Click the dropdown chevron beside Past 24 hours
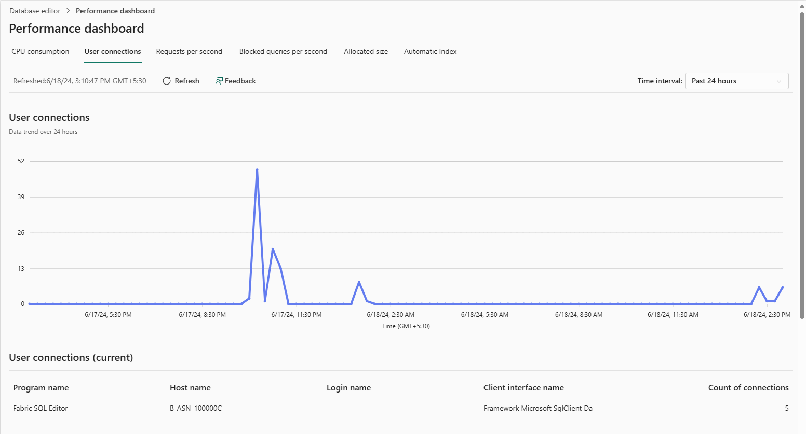 [x=778, y=81]
